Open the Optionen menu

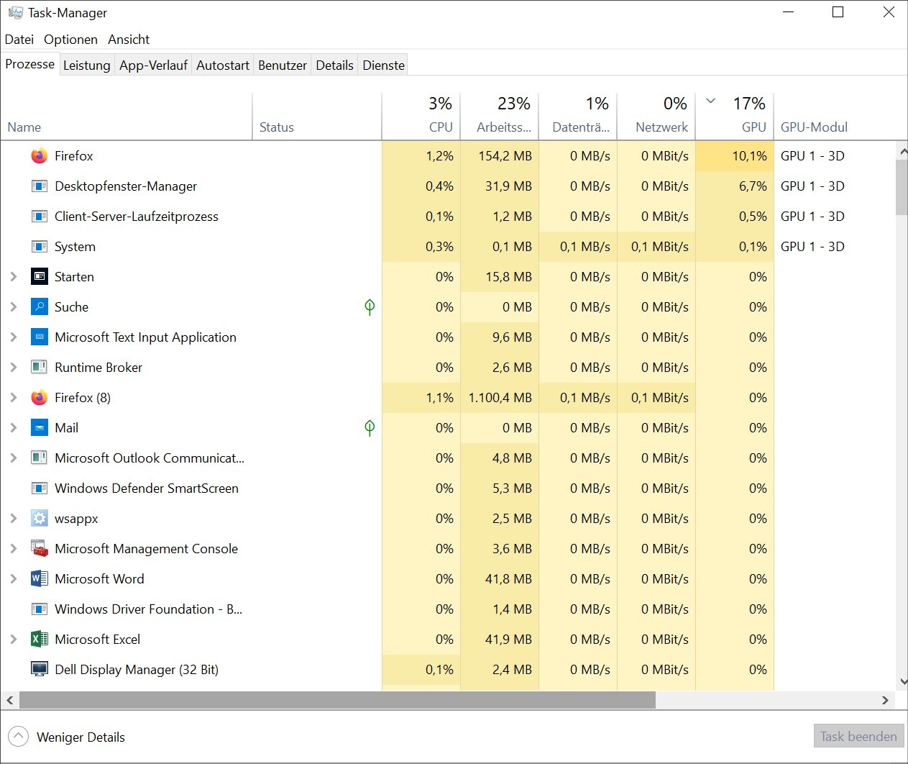point(70,40)
